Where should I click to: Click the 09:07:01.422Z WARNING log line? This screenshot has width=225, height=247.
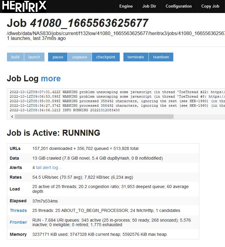[x=117, y=92]
